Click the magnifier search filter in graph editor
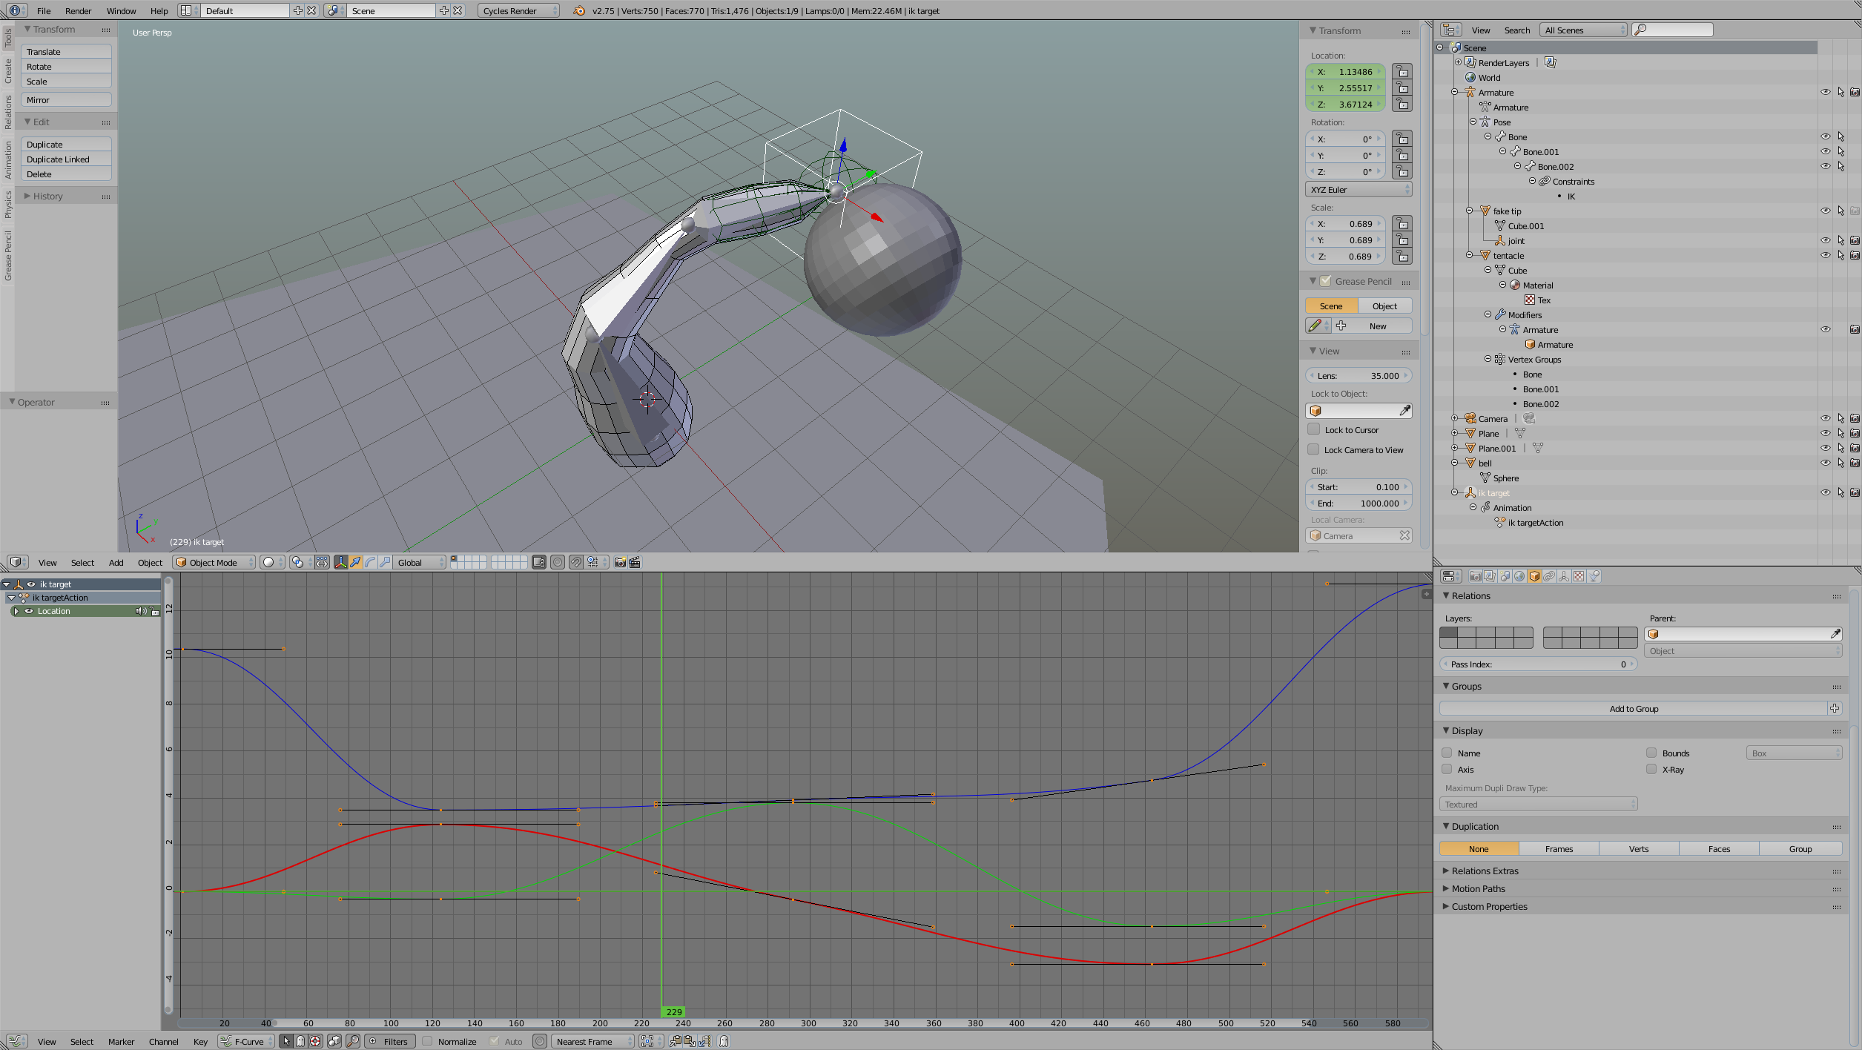 (x=353, y=1041)
